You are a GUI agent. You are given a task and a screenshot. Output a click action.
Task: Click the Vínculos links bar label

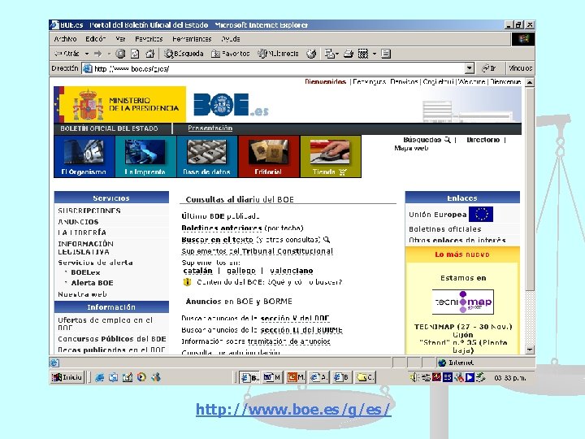click(x=521, y=68)
